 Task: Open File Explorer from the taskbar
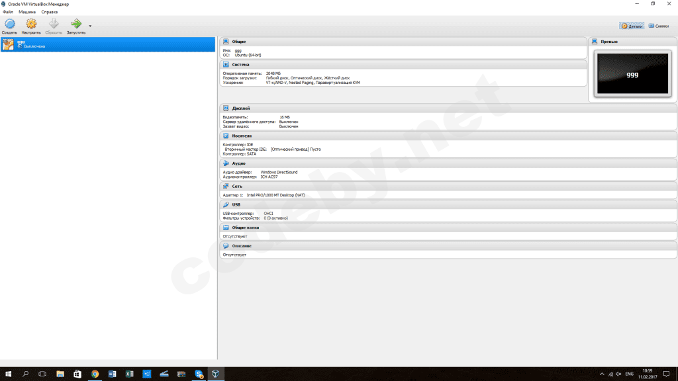pyautogui.click(x=60, y=374)
